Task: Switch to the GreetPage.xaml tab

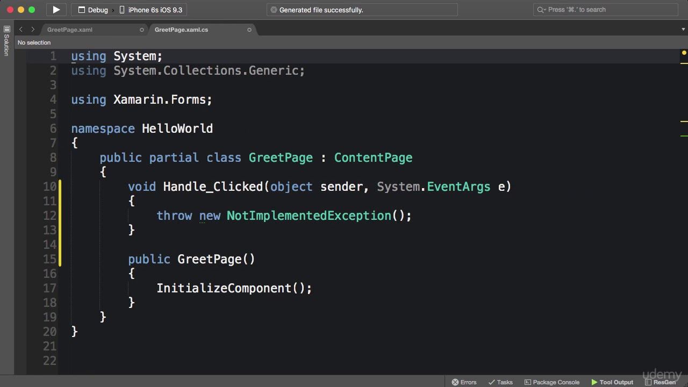Action: 70,30
